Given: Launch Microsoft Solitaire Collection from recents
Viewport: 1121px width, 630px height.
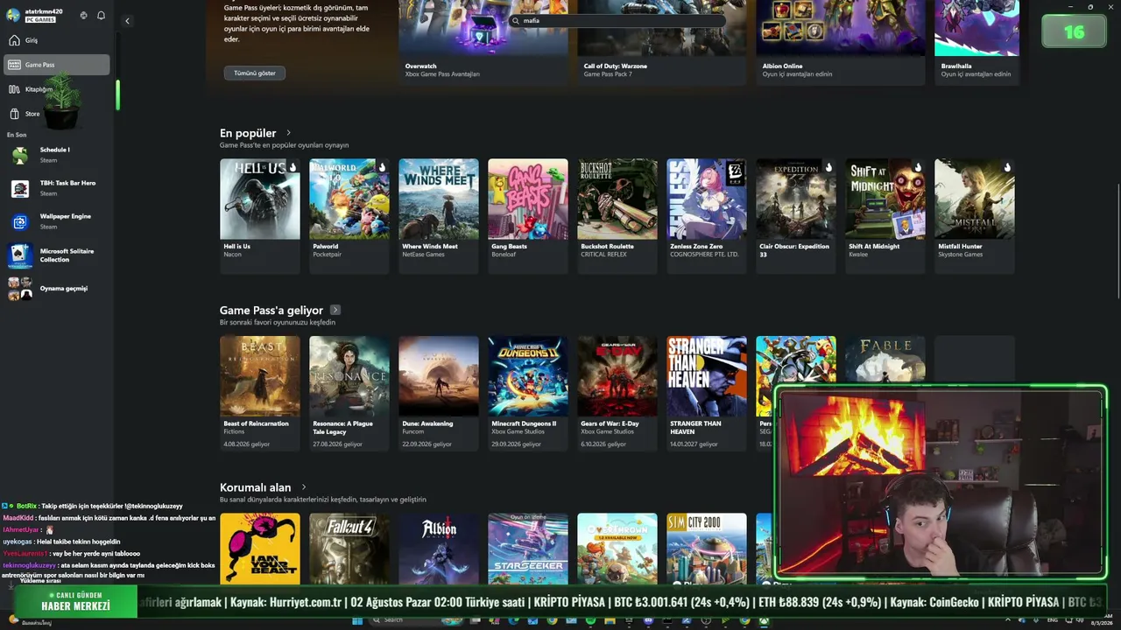Looking at the screenshot, I should (x=57, y=255).
